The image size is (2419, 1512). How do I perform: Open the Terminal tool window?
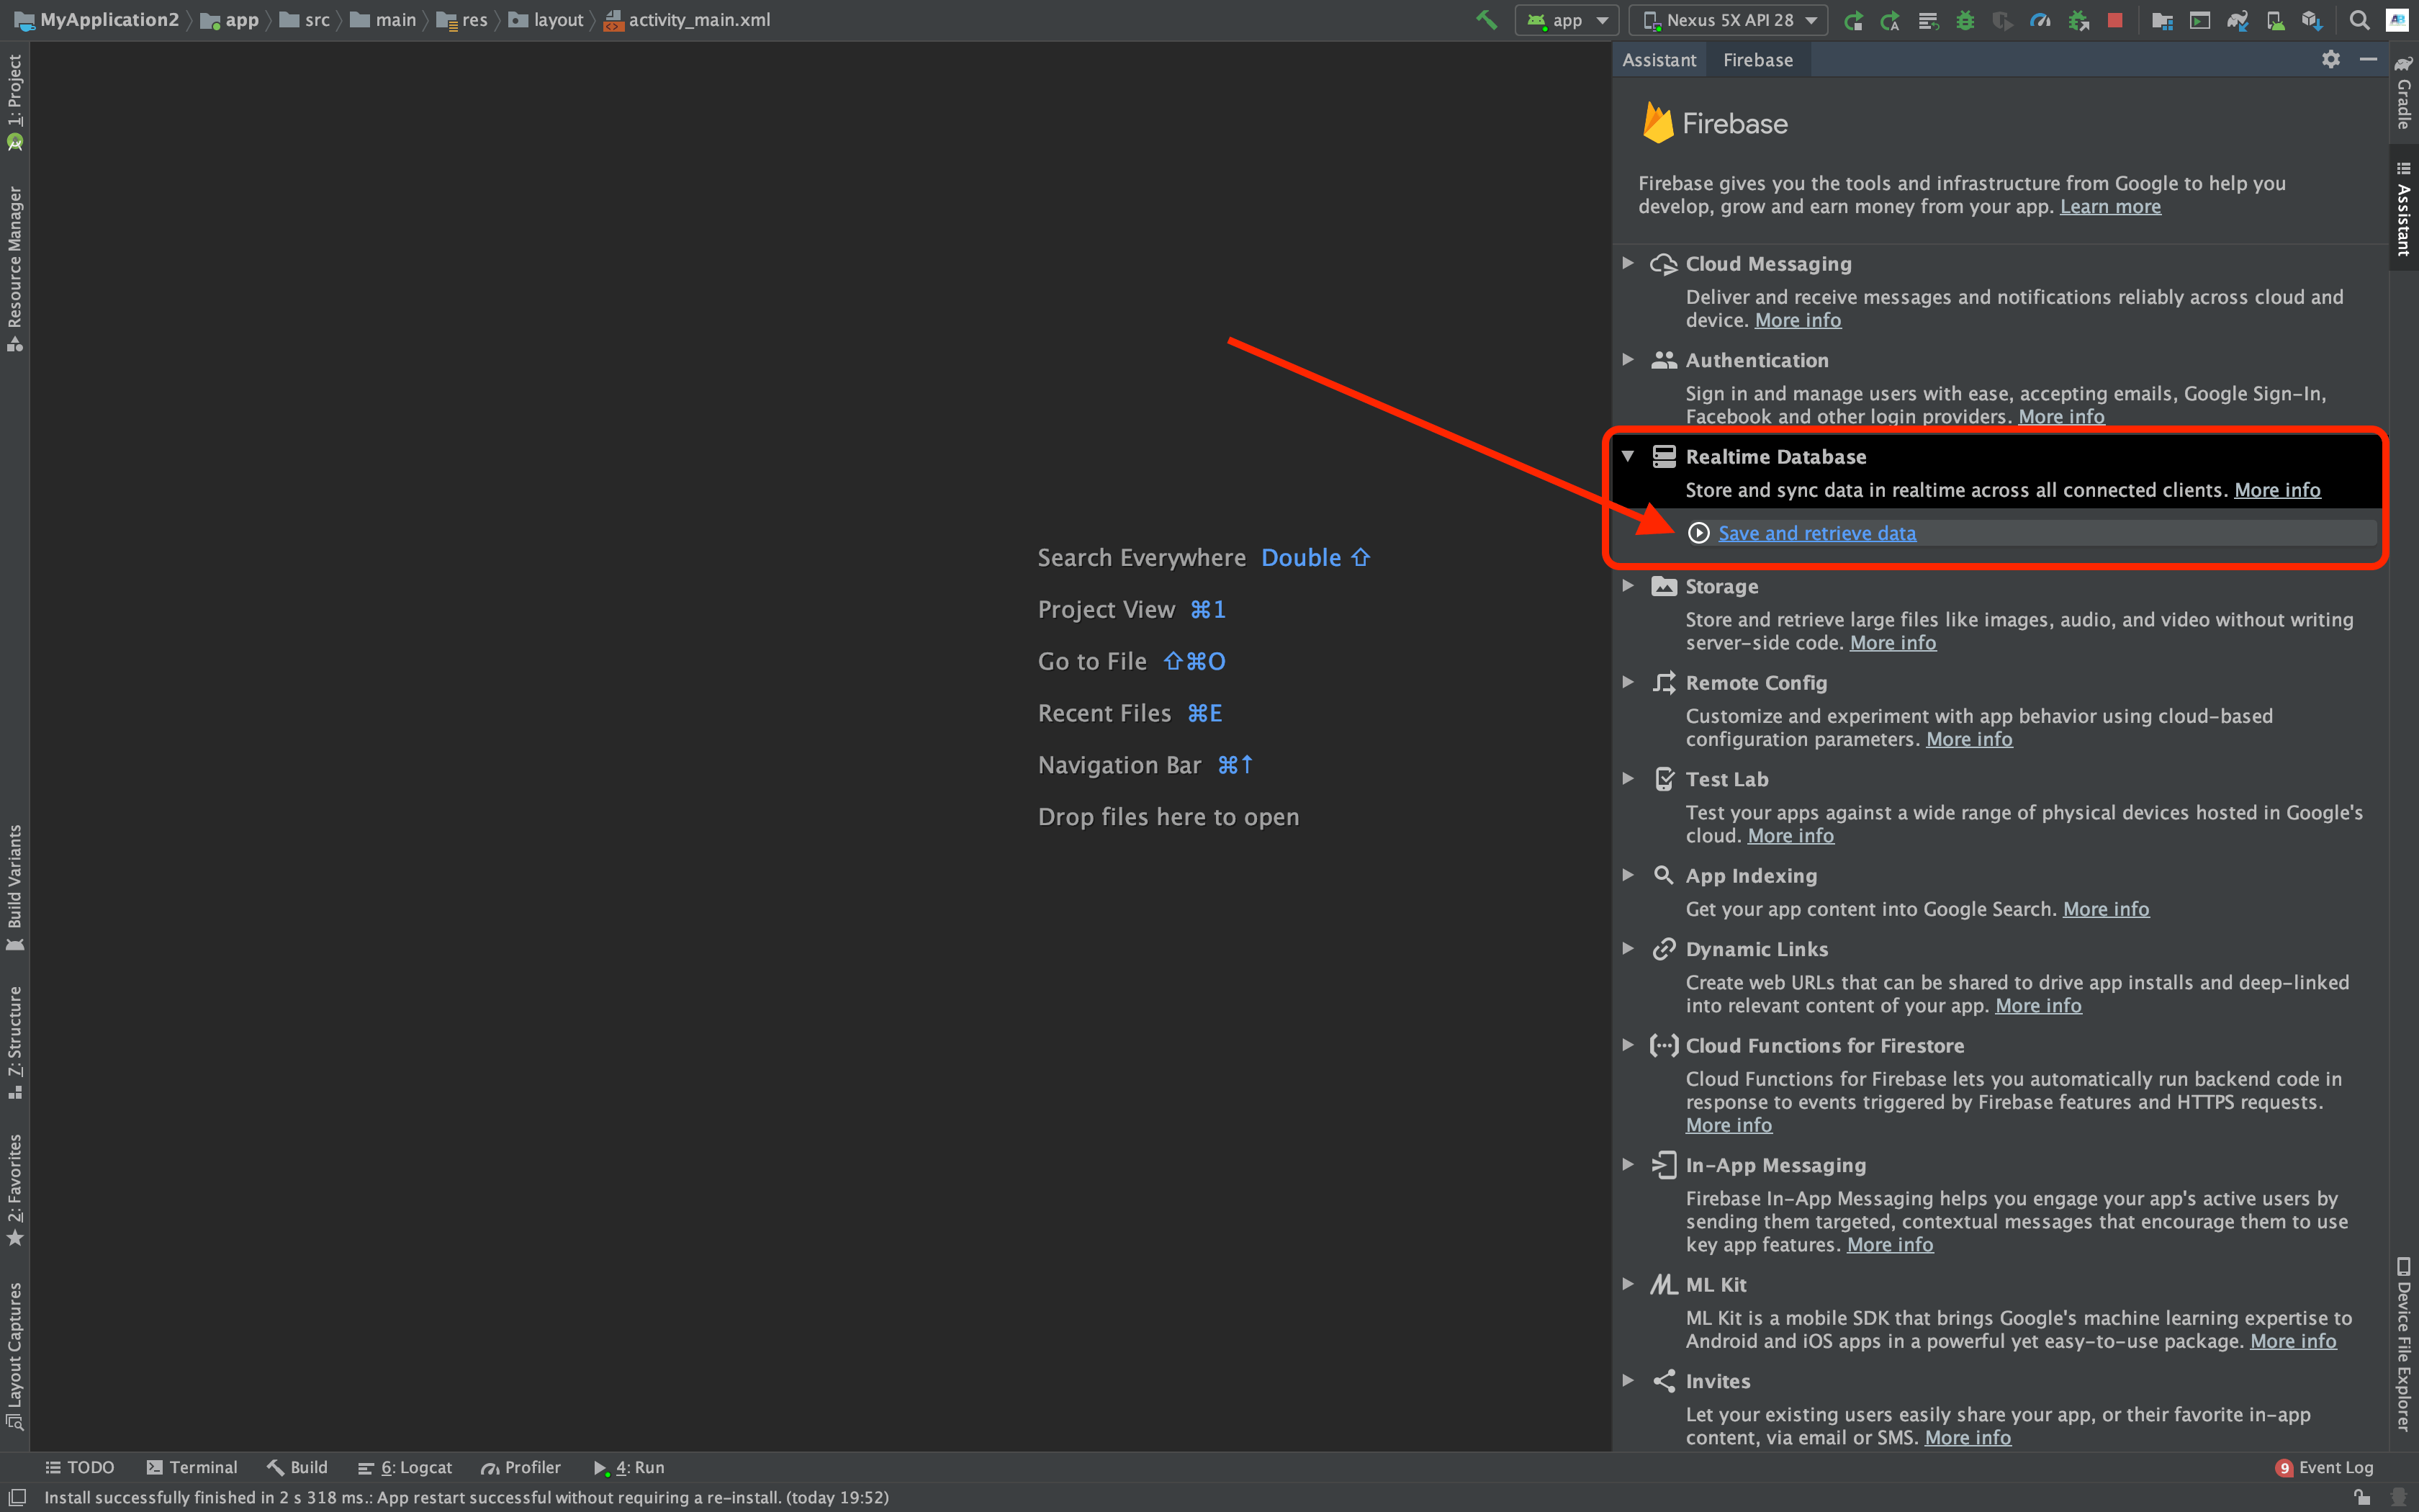tap(192, 1467)
